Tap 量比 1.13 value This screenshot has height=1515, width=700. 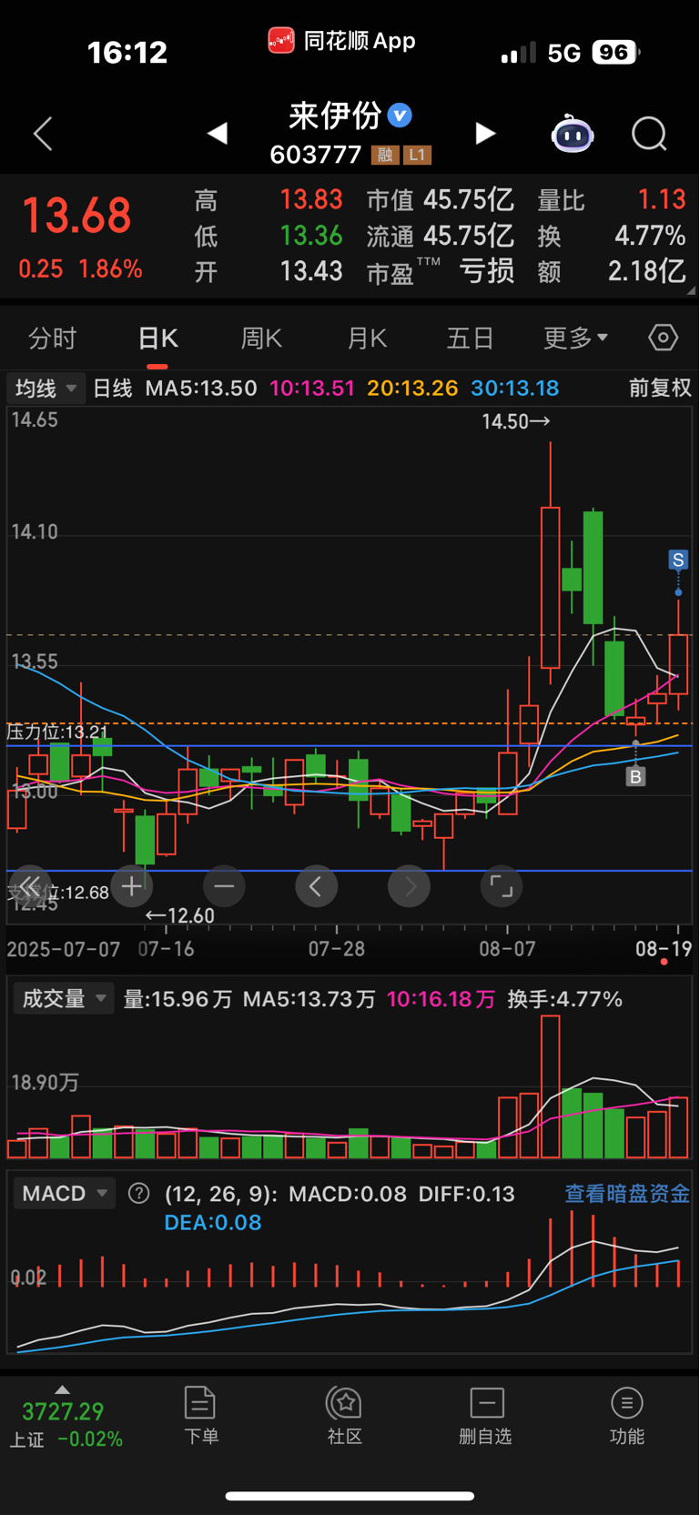click(612, 200)
